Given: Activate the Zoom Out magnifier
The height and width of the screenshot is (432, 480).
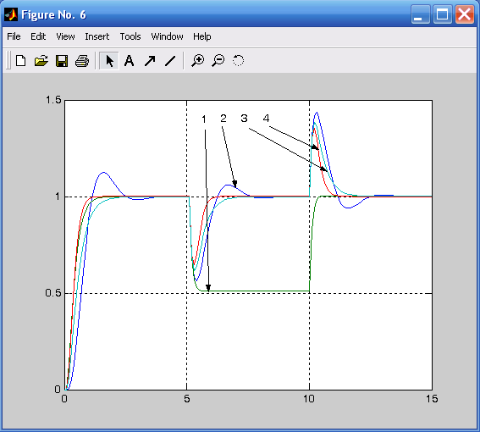Looking at the screenshot, I should click(218, 61).
